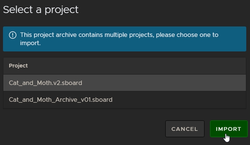This screenshot has width=250, height=145.
Task: Click the exclamation info icon in the banner
Action: (x=13, y=35)
